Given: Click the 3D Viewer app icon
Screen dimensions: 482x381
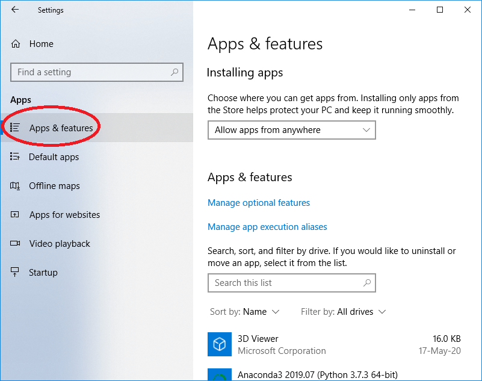Looking at the screenshot, I should tap(220, 344).
